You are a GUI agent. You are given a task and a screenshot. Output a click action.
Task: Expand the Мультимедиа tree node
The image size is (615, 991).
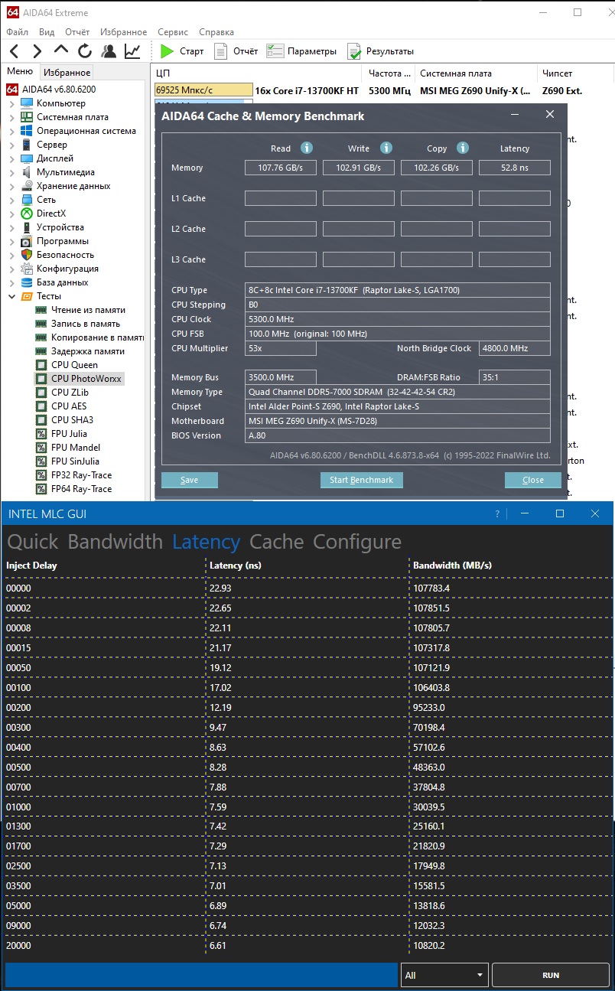[11, 172]
